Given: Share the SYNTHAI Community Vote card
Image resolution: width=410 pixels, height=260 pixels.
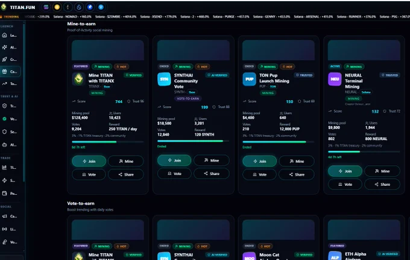Looking at the screenshot, I should point(211,174).
